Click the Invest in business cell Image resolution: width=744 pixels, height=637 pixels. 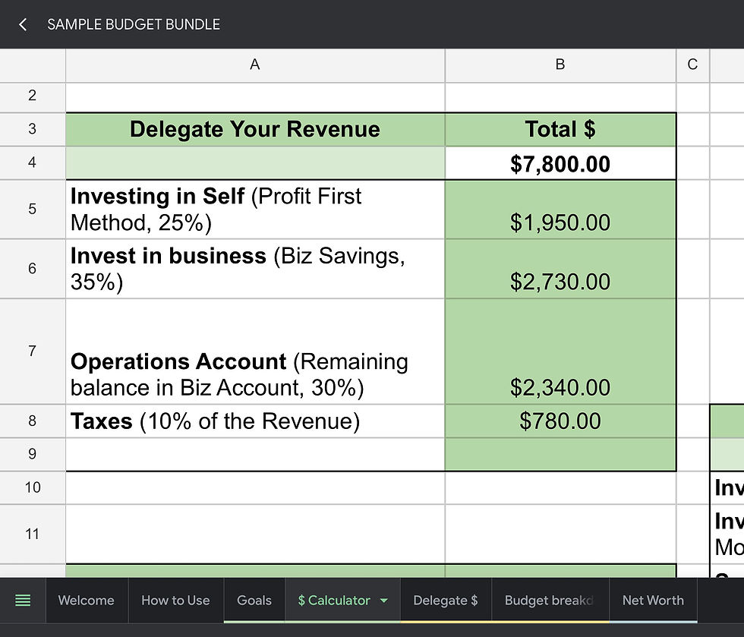(x=255, y=269)
